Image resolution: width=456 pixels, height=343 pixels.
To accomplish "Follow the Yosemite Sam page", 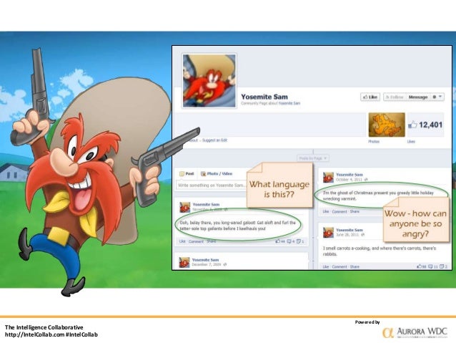I will tap(395, 97).
